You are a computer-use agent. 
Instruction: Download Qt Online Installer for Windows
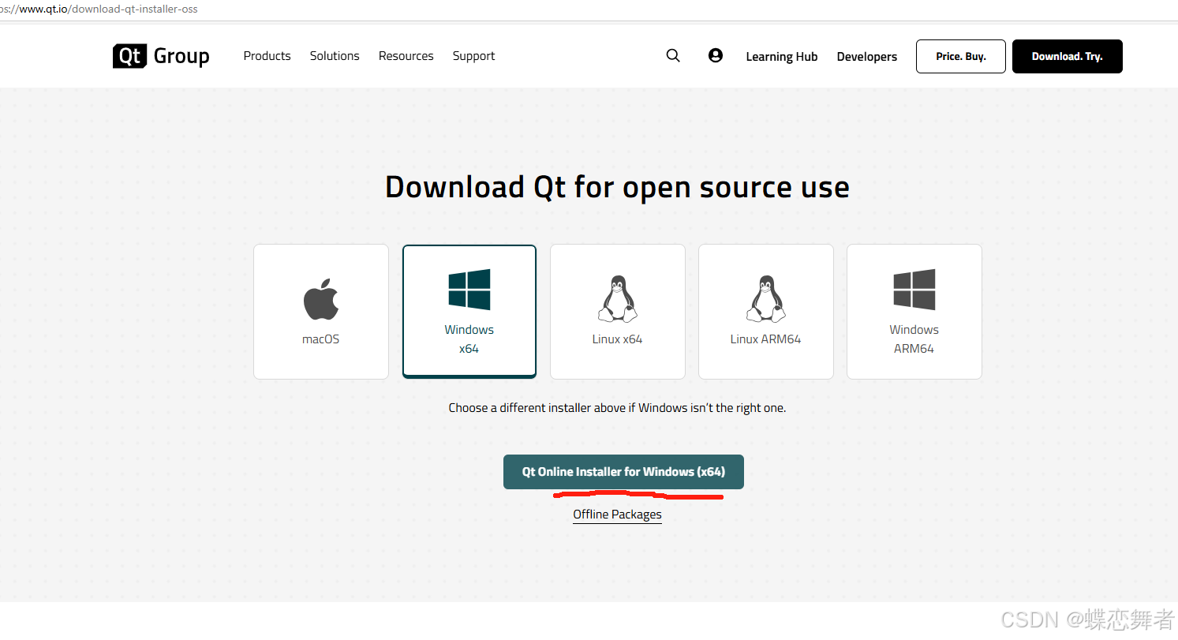point(623,471)
